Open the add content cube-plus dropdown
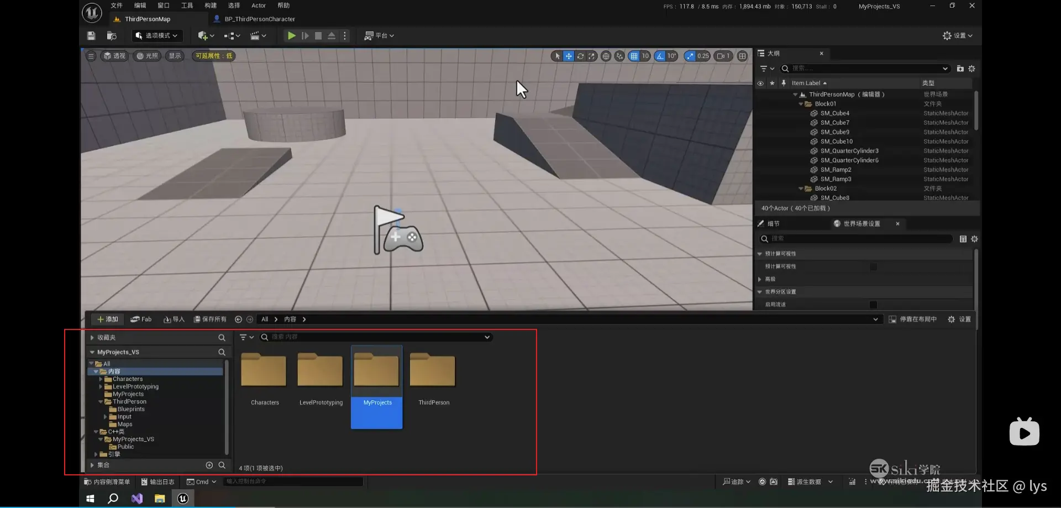 pos(206,35)
